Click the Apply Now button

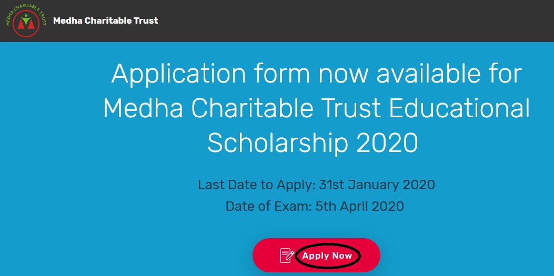pos(316,255)
